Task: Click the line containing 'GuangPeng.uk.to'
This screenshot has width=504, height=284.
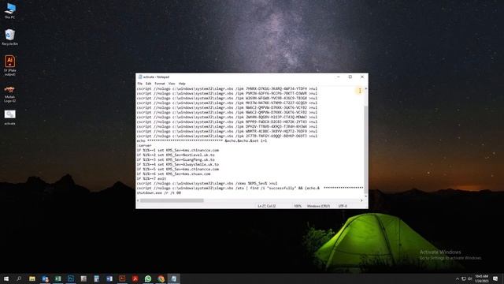Action: pyautogui.click(x=176, y=159)
